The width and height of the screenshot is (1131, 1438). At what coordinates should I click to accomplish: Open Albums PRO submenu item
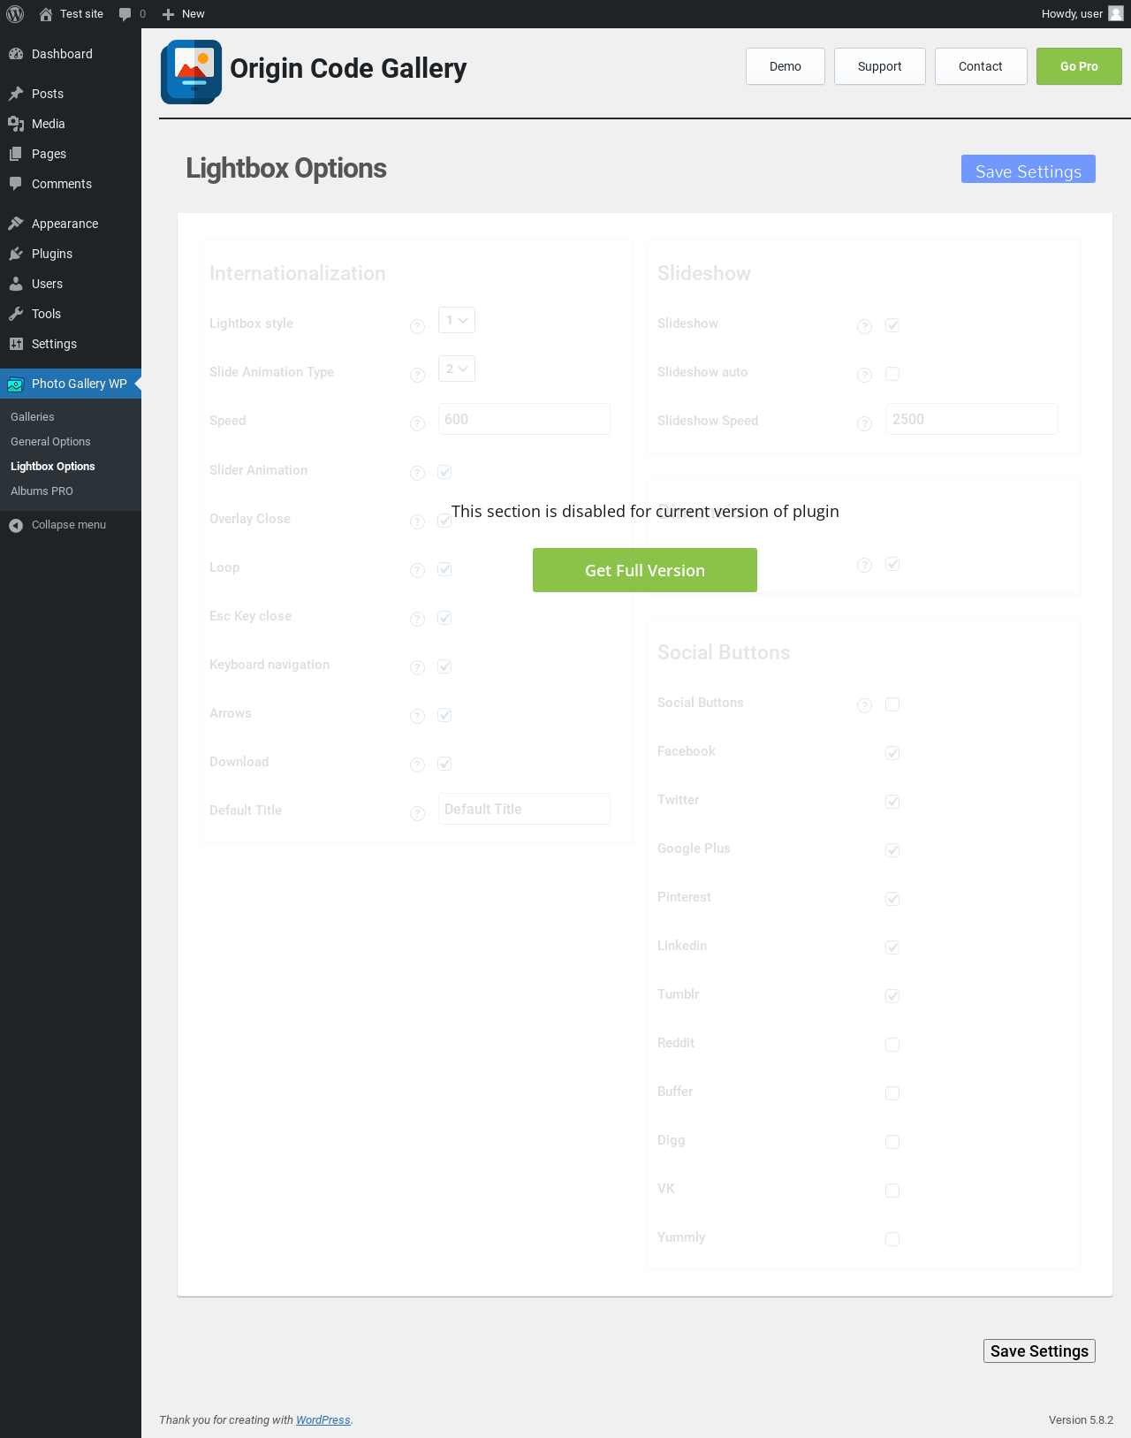(x=42, y=491)
